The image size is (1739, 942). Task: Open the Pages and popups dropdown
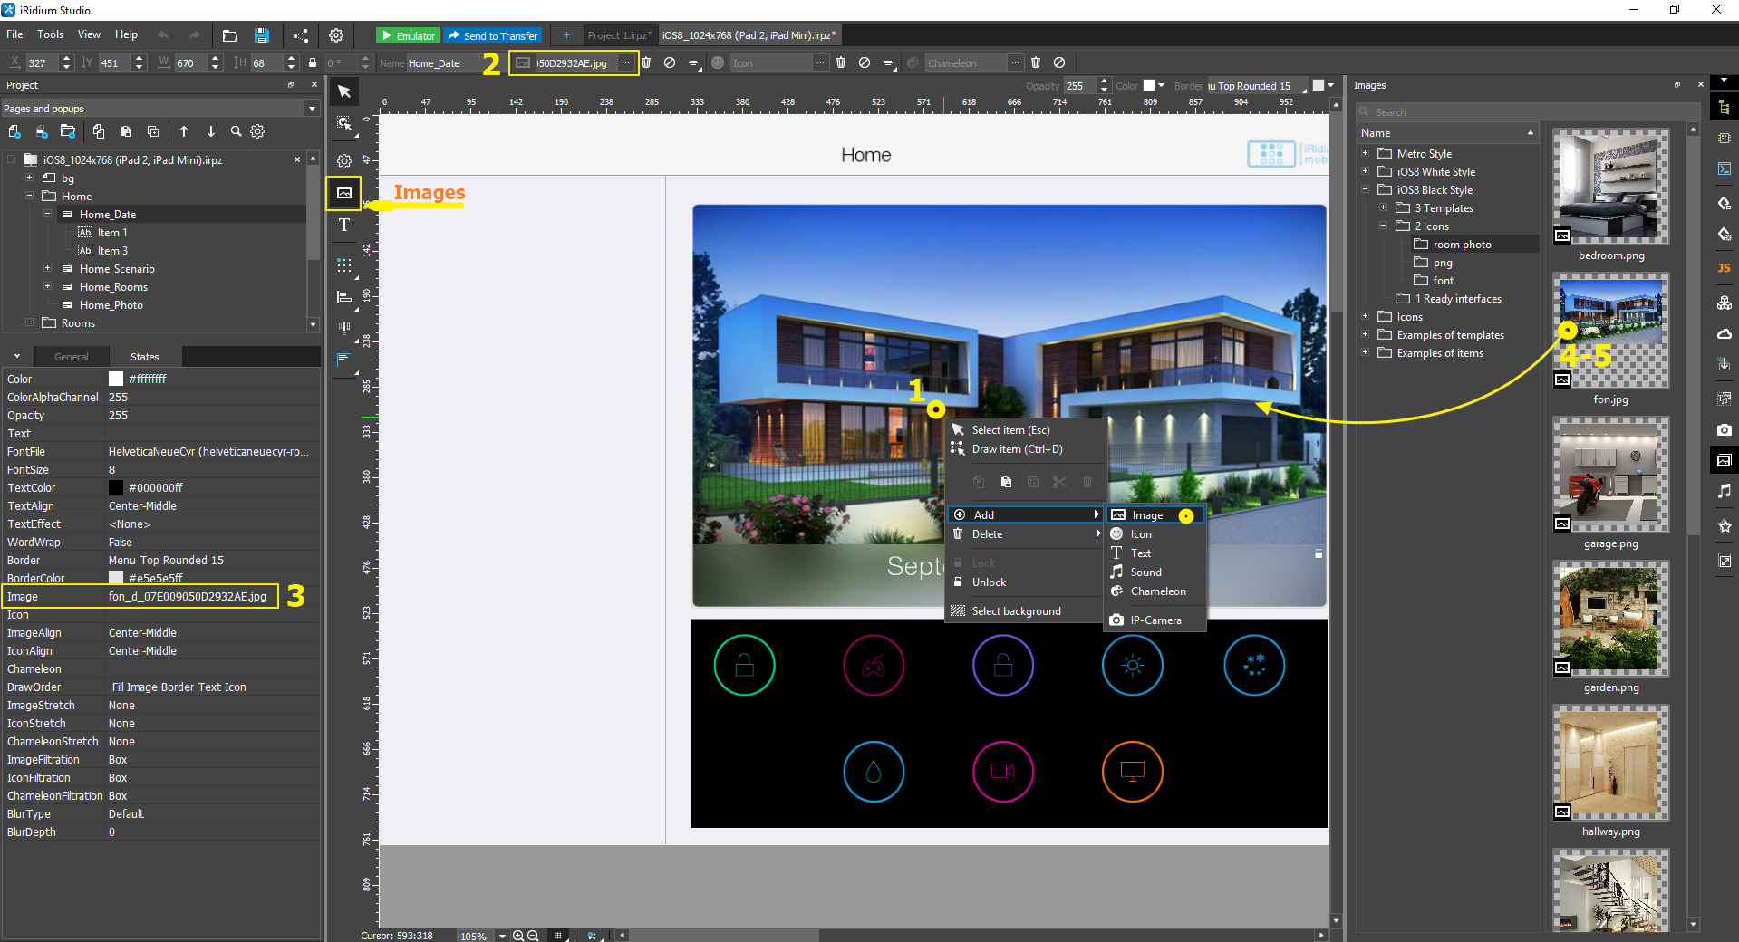311,108
